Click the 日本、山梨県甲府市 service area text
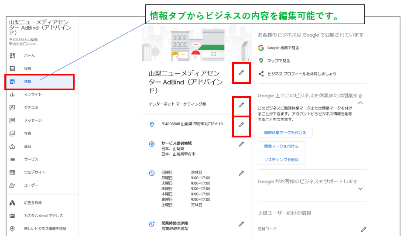404x236 pixels. click(x=178, y=154)
